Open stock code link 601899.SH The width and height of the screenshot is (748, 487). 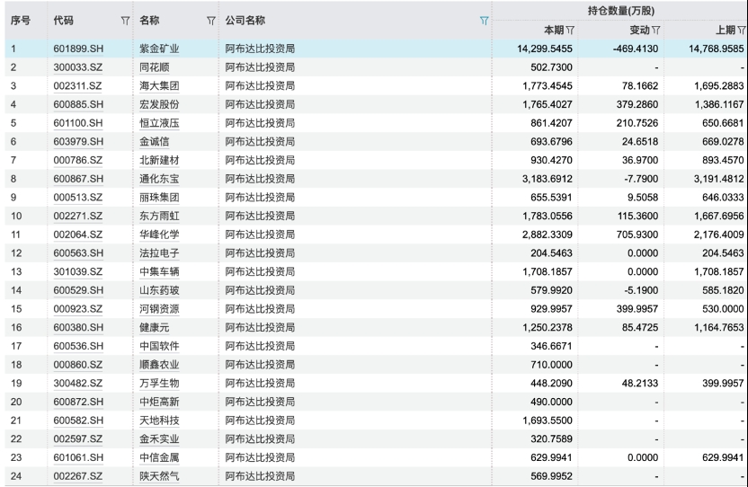tap(79, 49)
